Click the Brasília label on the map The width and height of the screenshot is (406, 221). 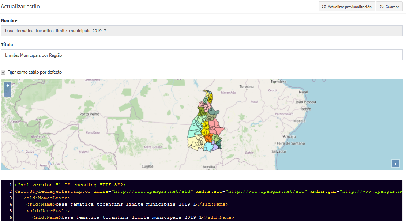[209, 167]
